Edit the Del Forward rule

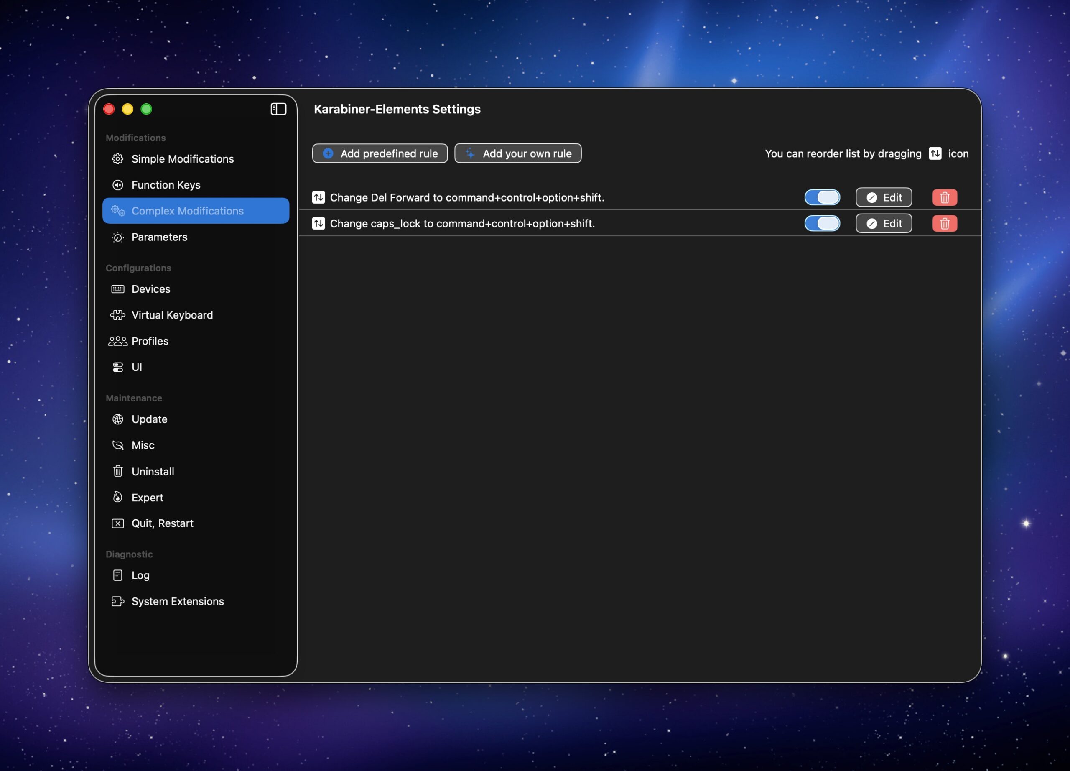coord(883,197)
